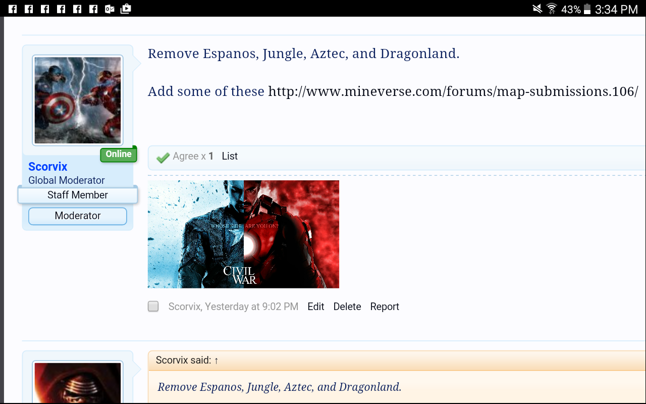Tap the Play Store notification icon
646x404 pixels.
click(126, 9)
